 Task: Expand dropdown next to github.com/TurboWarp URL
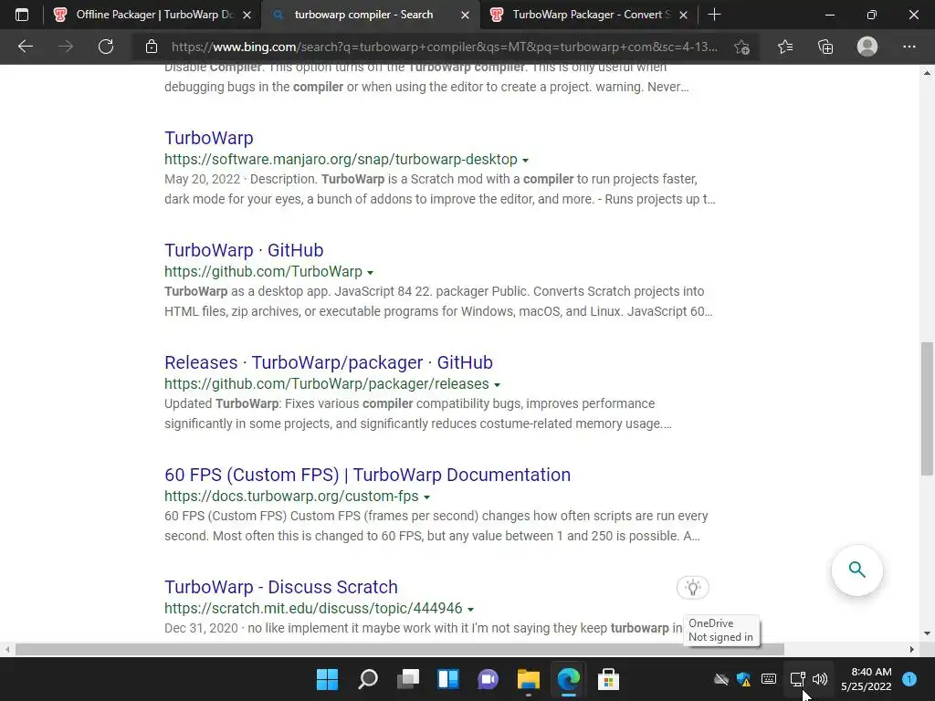pyautogui.click(x=371, y=272)
